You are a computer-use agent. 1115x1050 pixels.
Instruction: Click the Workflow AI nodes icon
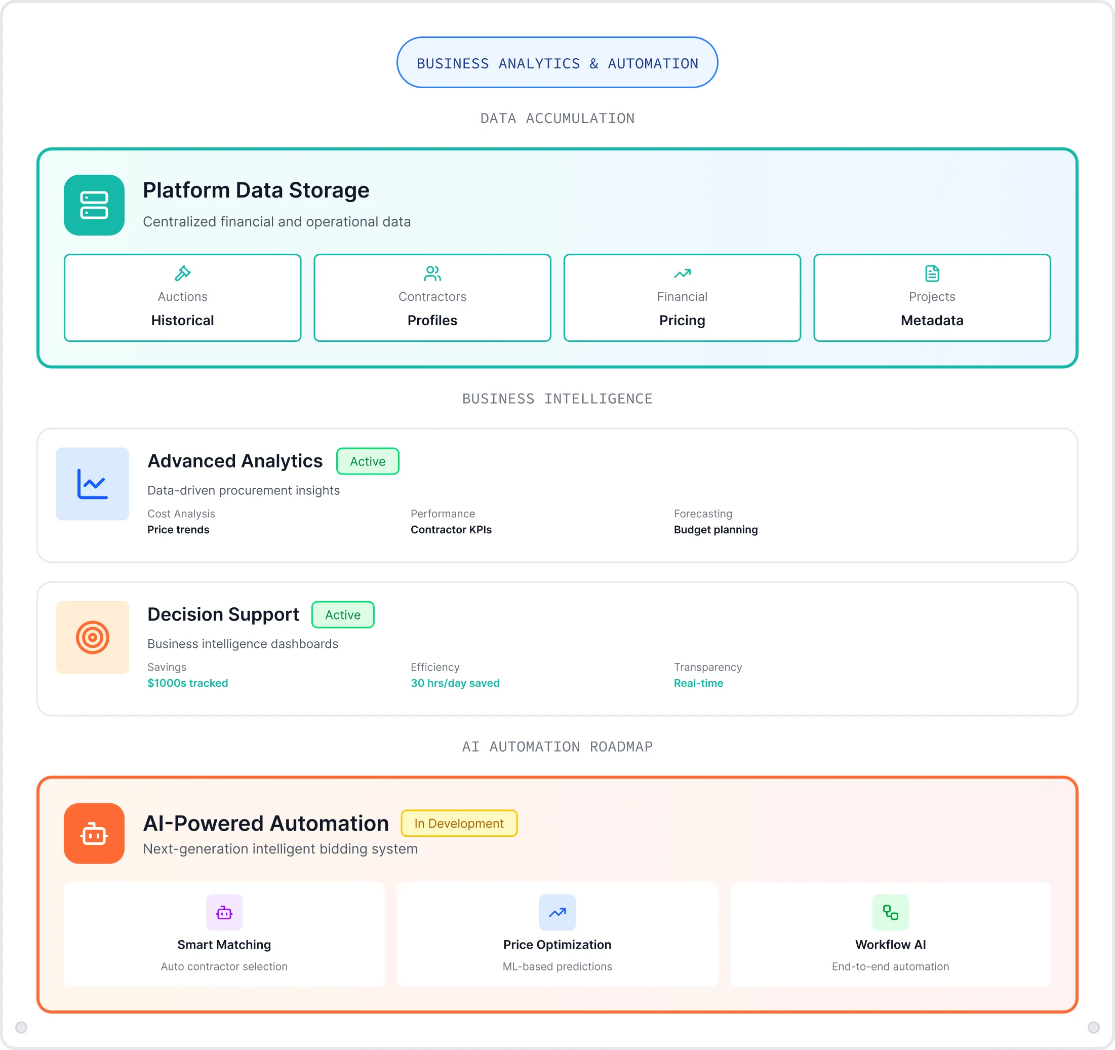(x=890, y=913)
